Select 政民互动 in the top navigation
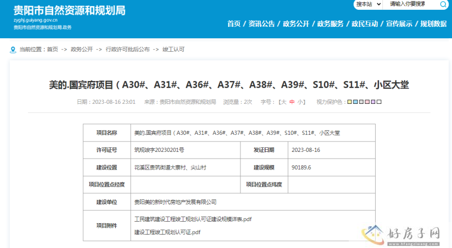 (365, 24)
